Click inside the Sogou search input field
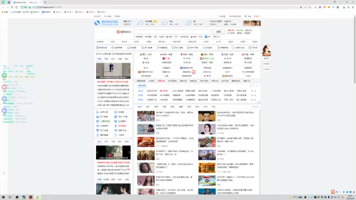This screenshot has width=356, height=200. pos(173,32)
